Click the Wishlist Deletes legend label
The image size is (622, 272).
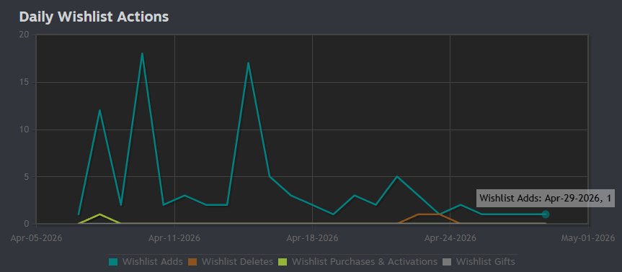(237, 262)
